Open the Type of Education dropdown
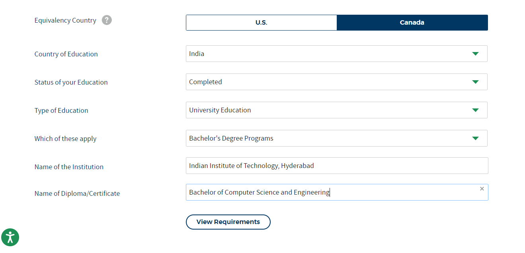This screenshot has height=253, width=525. [x=336, y=110]
